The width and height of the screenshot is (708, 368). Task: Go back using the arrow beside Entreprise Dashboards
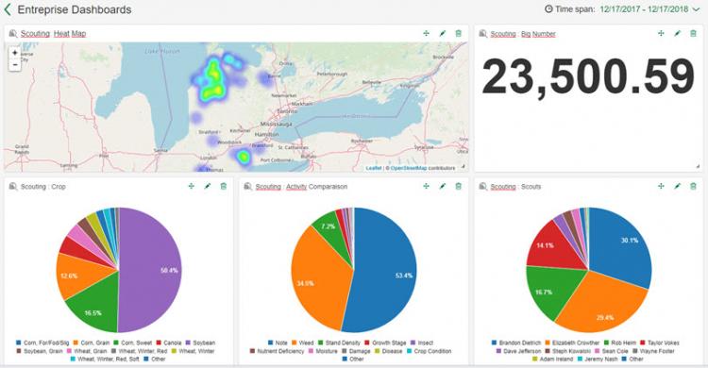click(8, 9)
